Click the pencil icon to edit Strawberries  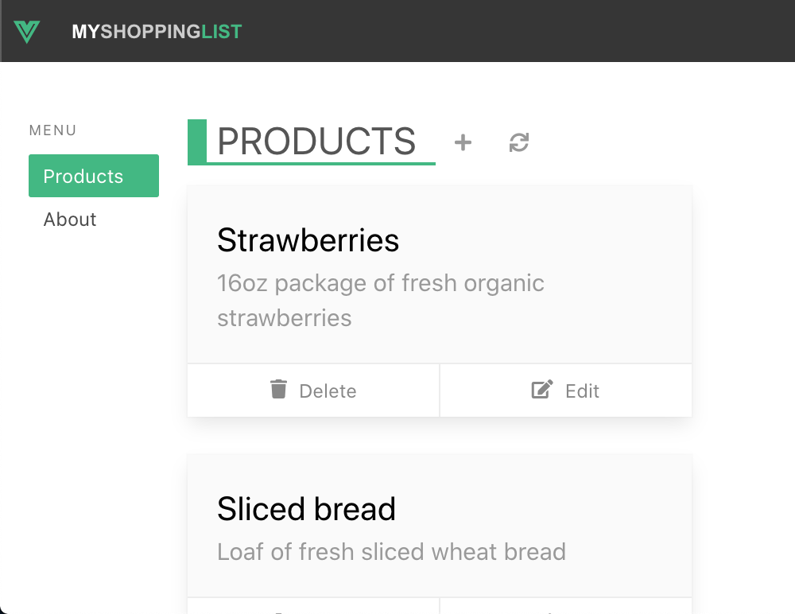pos(541,389)
